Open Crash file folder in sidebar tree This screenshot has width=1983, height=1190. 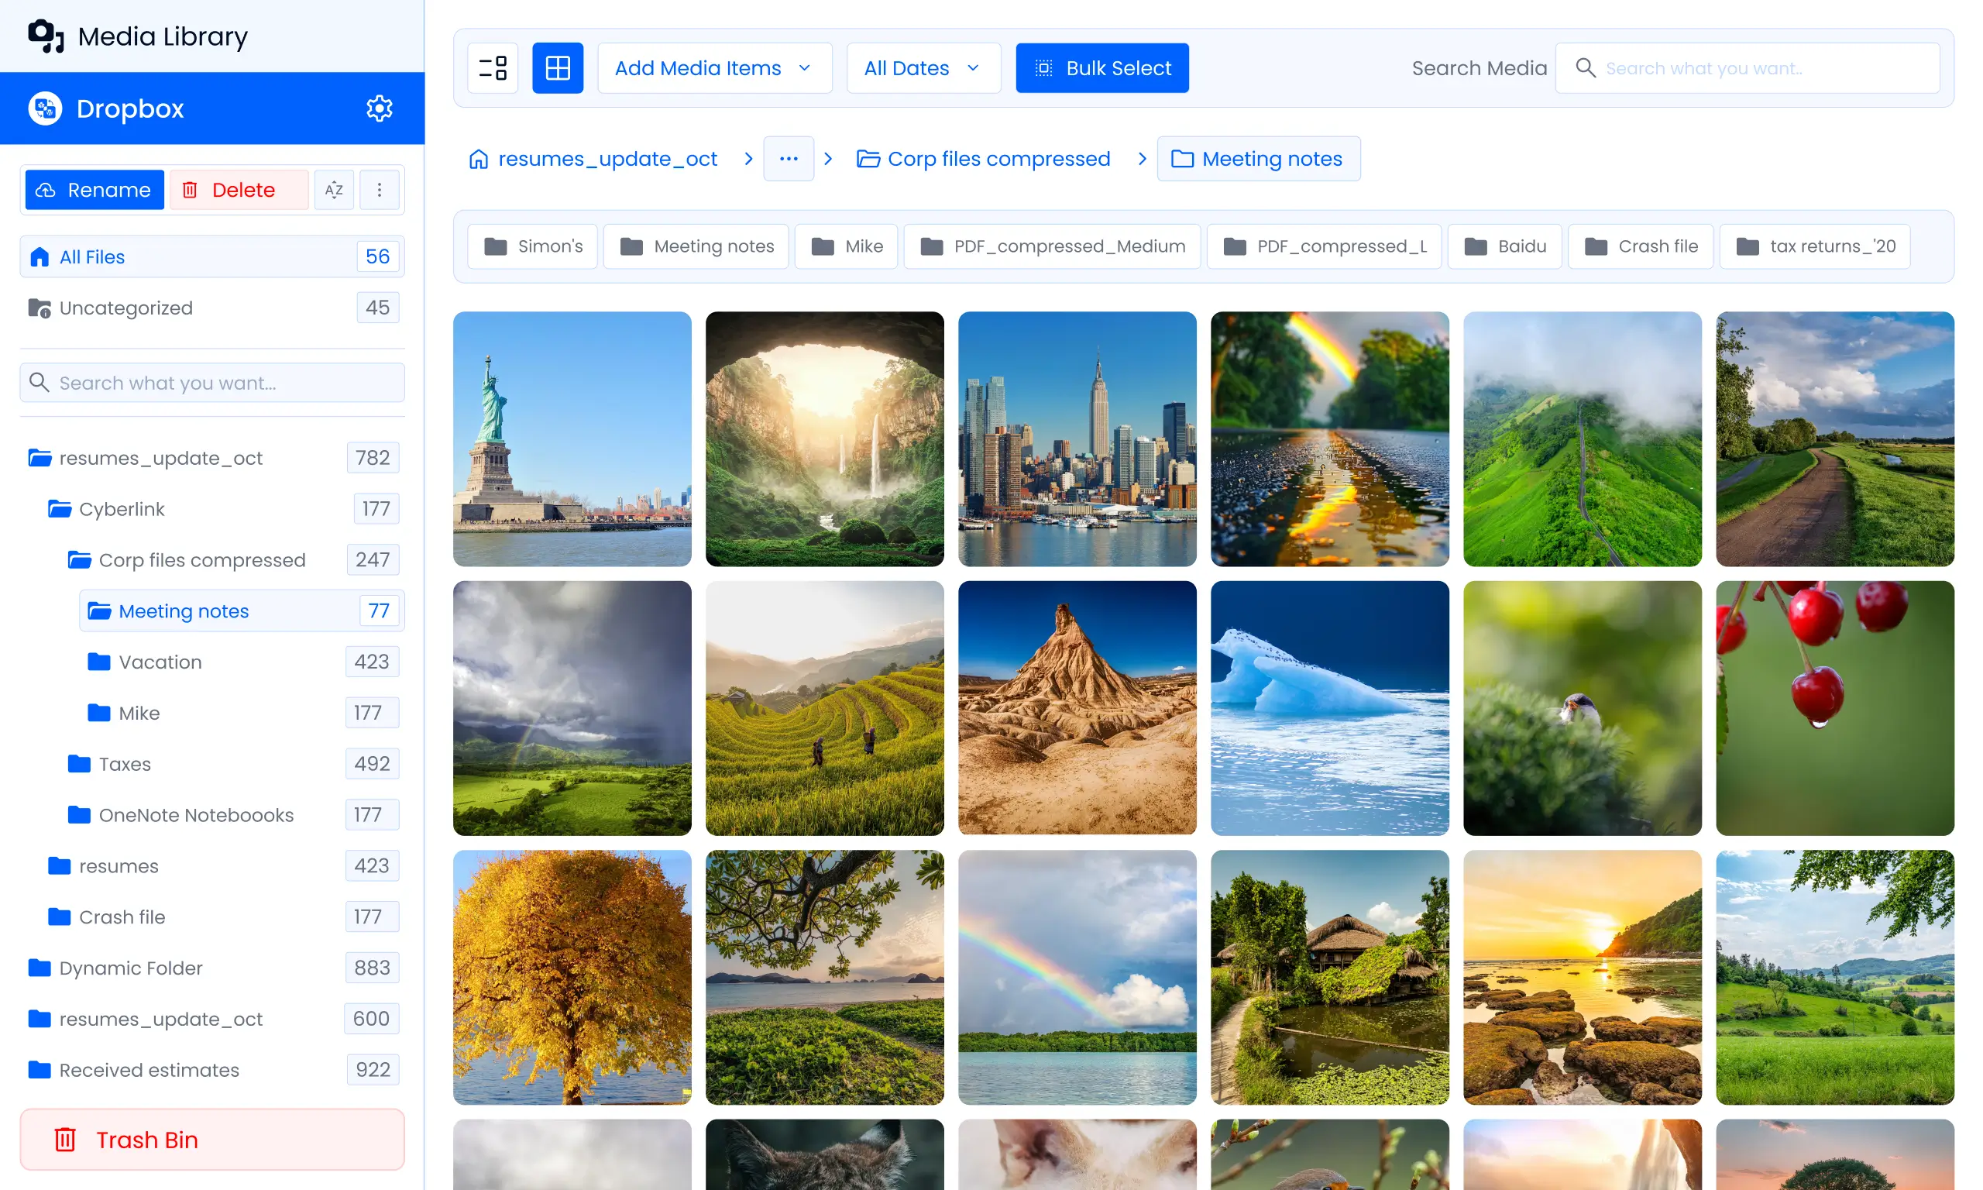click(x=222, y=917)
